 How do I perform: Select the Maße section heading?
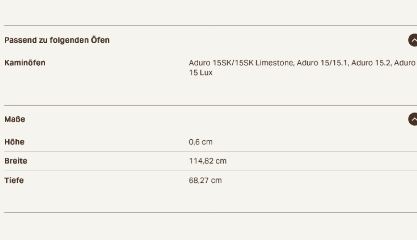tap(14, 119)
